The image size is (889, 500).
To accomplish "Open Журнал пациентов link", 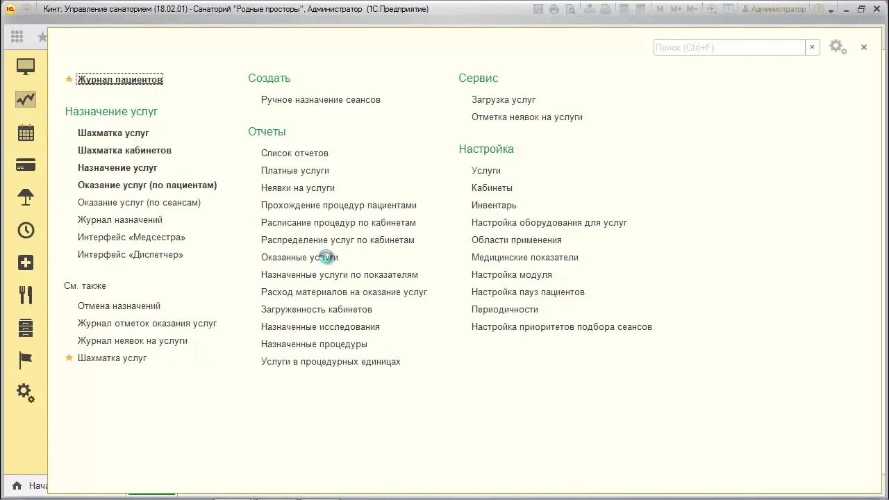I will pos(119,79).
